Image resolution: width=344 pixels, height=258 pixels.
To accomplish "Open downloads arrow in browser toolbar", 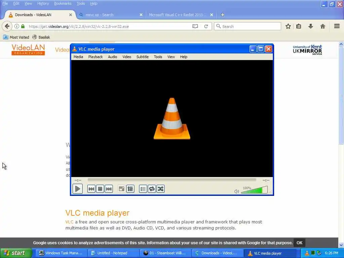I will pos(311,26).
